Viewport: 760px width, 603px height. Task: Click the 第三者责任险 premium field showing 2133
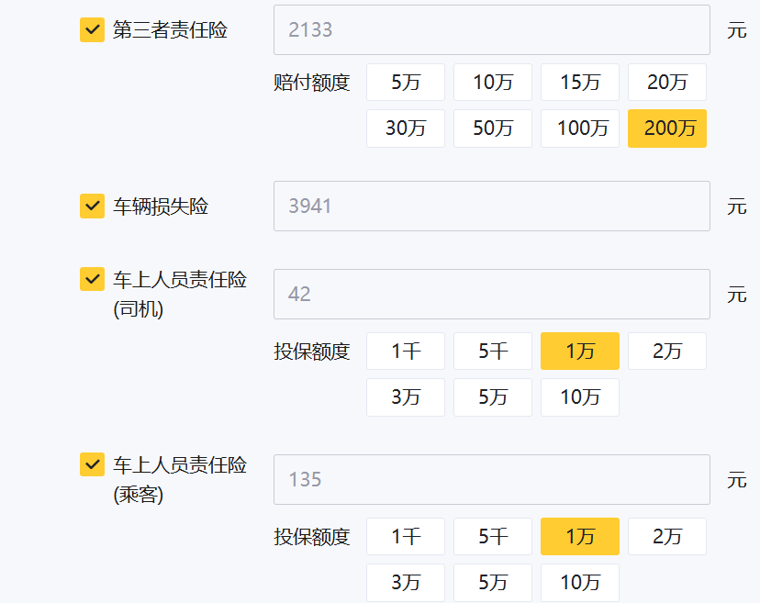(x=491, y=30)
